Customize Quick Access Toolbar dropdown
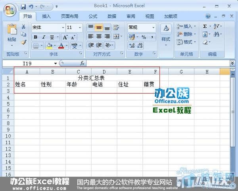238x191 pixels. pyautogui.click(x=57, y=6)
